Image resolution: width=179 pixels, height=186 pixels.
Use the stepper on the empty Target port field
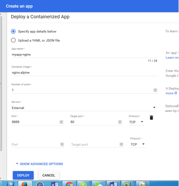121,144
